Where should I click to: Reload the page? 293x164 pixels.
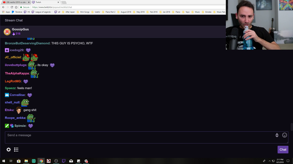click(x=12, y=7)
